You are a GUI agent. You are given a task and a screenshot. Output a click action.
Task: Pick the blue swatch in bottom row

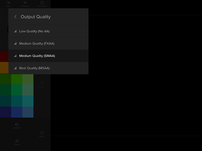17,112
